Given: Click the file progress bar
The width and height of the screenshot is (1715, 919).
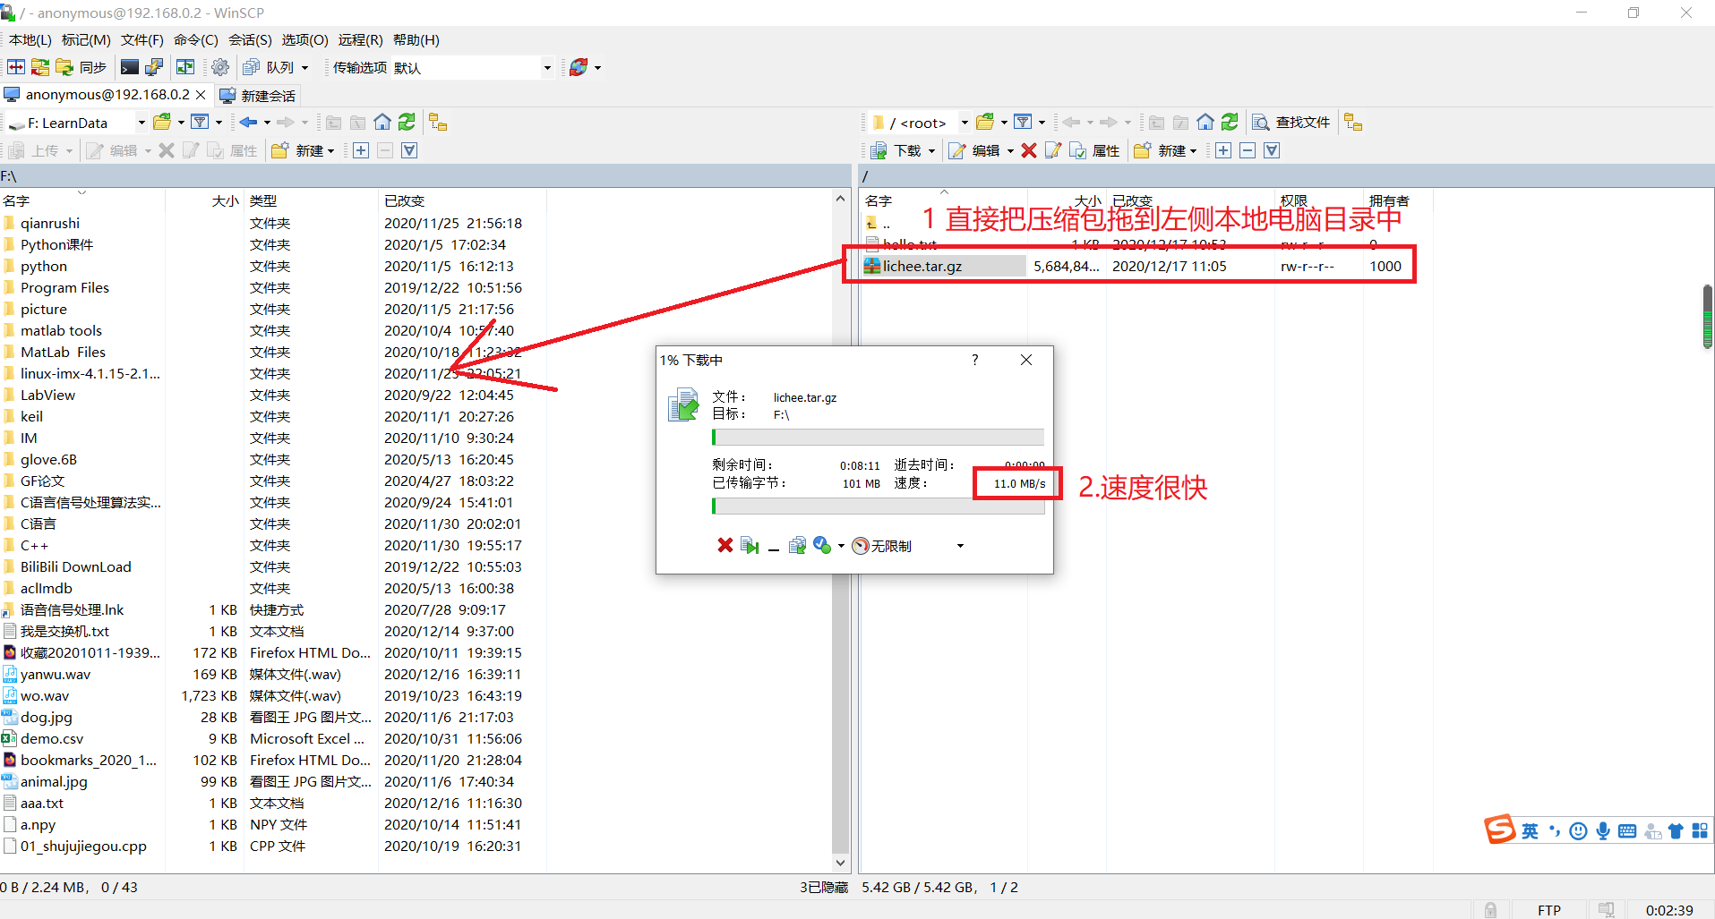Looking at the screenshot, I should 878,437.
